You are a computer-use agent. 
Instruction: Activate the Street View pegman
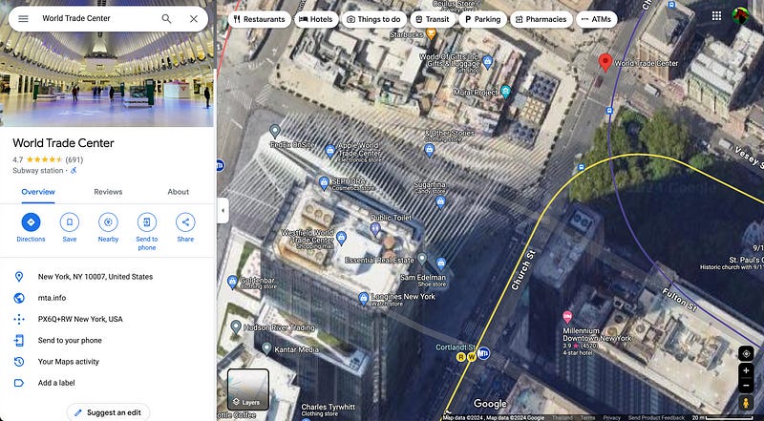[746, 403]
